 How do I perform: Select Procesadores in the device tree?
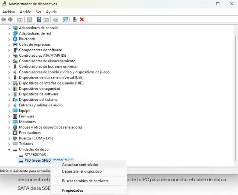(x=30, y=133)
